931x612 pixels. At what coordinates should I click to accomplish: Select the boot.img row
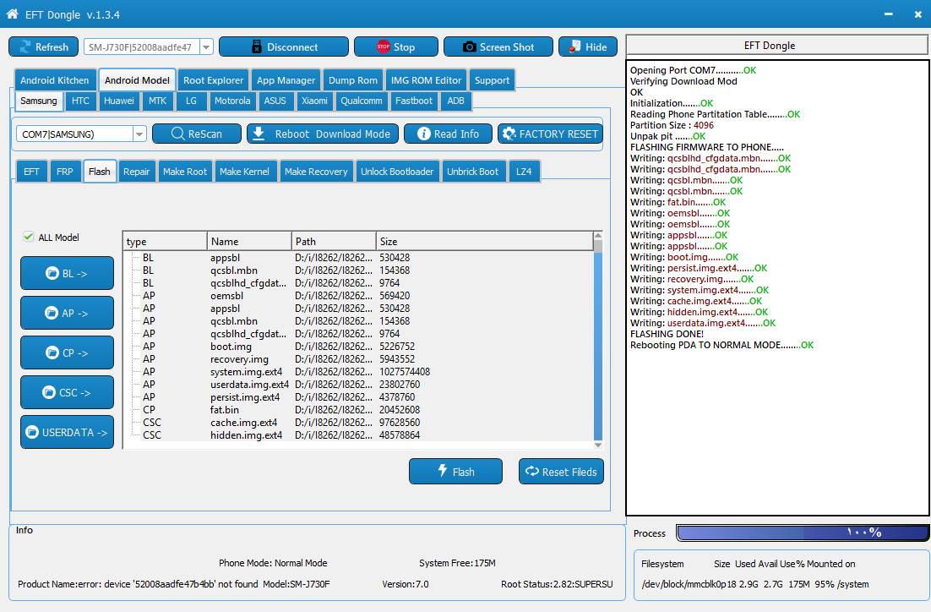pos(358,347)
